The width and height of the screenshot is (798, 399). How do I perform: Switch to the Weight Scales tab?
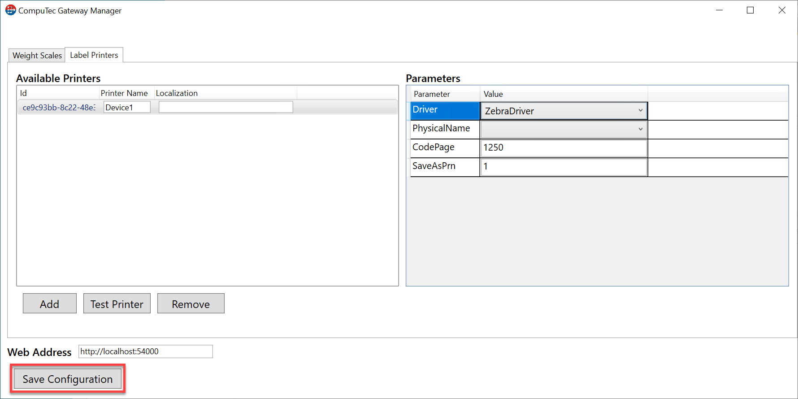coord(37,55)
